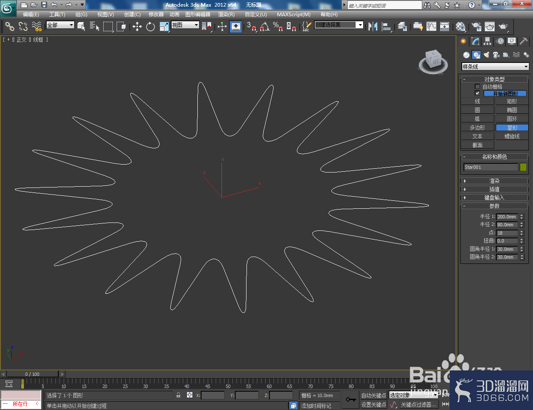Screen dimensions: 533x410
Task: Select the Cameras category icon
Action: [x=496, y=55]
